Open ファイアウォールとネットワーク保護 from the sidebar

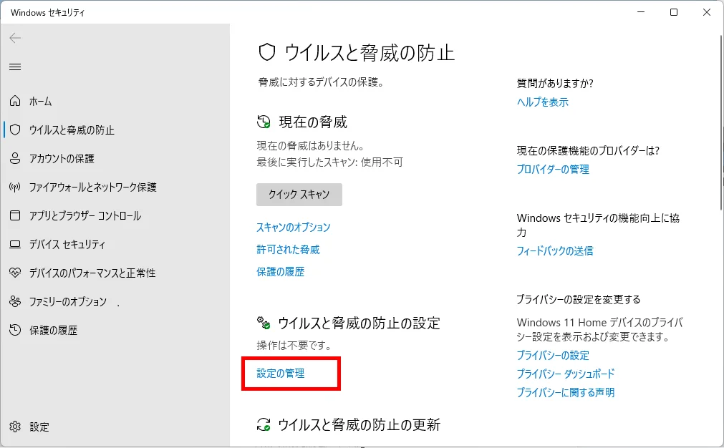tap(92, 188)
